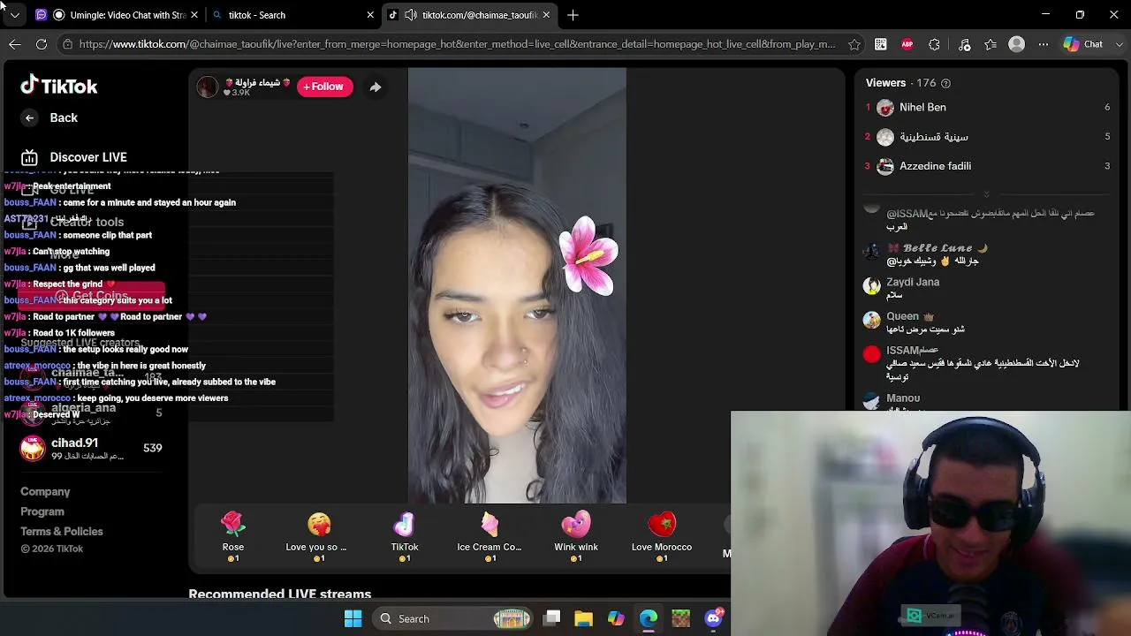Open the Company footer link
The height and width of the screenshot is (636, 1131).
pos(45,492)
